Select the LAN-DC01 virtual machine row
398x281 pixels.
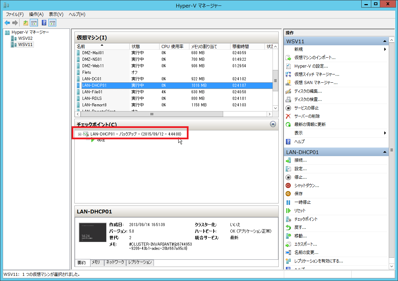pyautogui.click(x=174, y=79)
